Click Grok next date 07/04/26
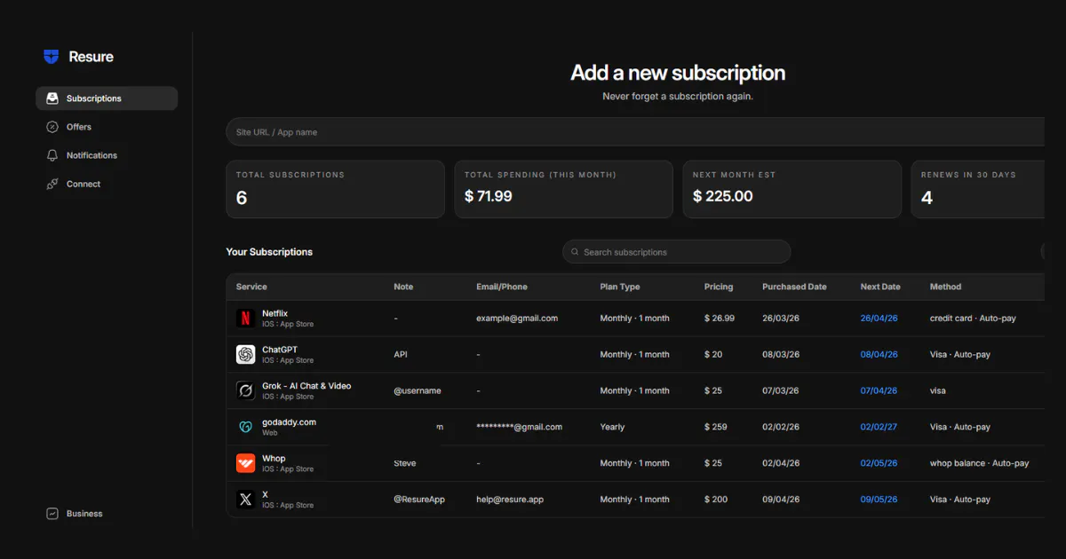The width and height of the screenshot is (1066, 559). [879, 390]
